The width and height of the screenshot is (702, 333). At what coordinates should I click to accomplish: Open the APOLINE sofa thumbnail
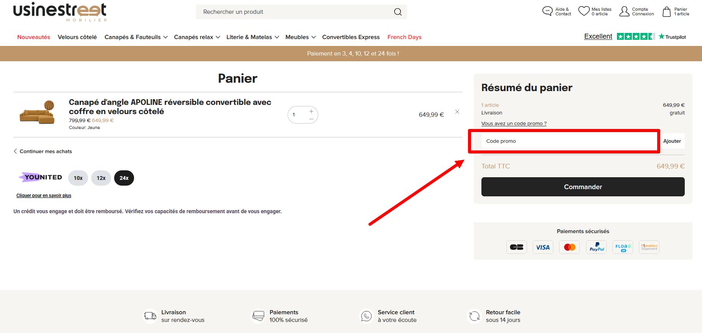click(37, 112)
